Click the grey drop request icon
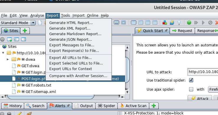This screenshot has width=218, height=115. (x=210, y=23)
